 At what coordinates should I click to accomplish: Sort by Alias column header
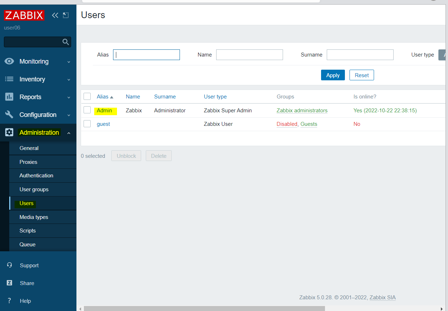coord(102,97)
